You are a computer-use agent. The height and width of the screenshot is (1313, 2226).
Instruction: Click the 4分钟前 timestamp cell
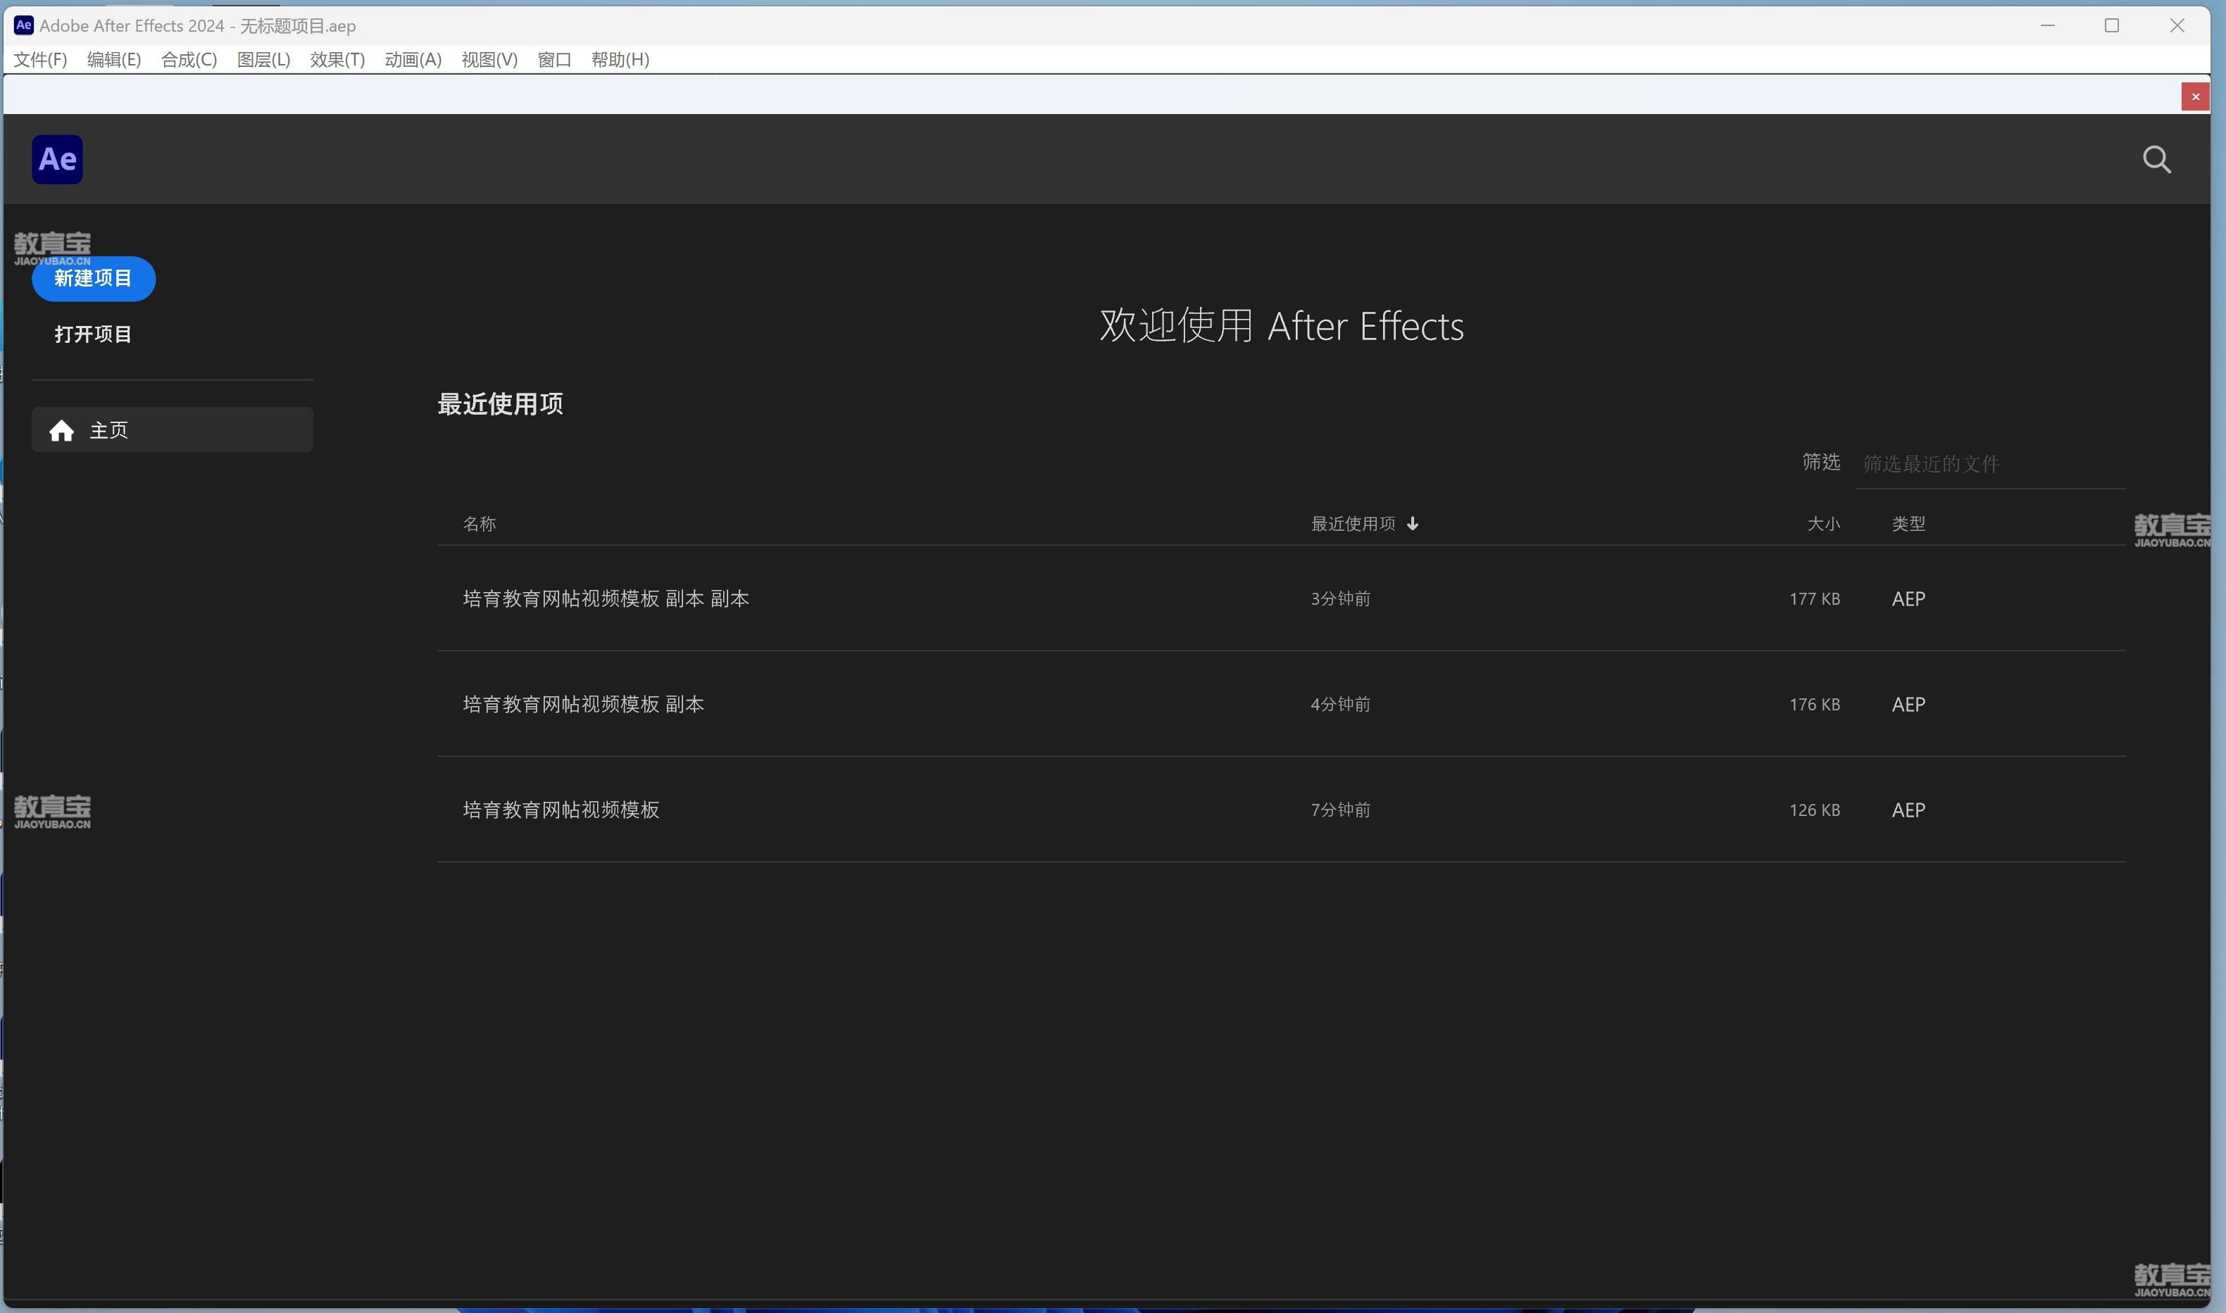coord(1342,704)
